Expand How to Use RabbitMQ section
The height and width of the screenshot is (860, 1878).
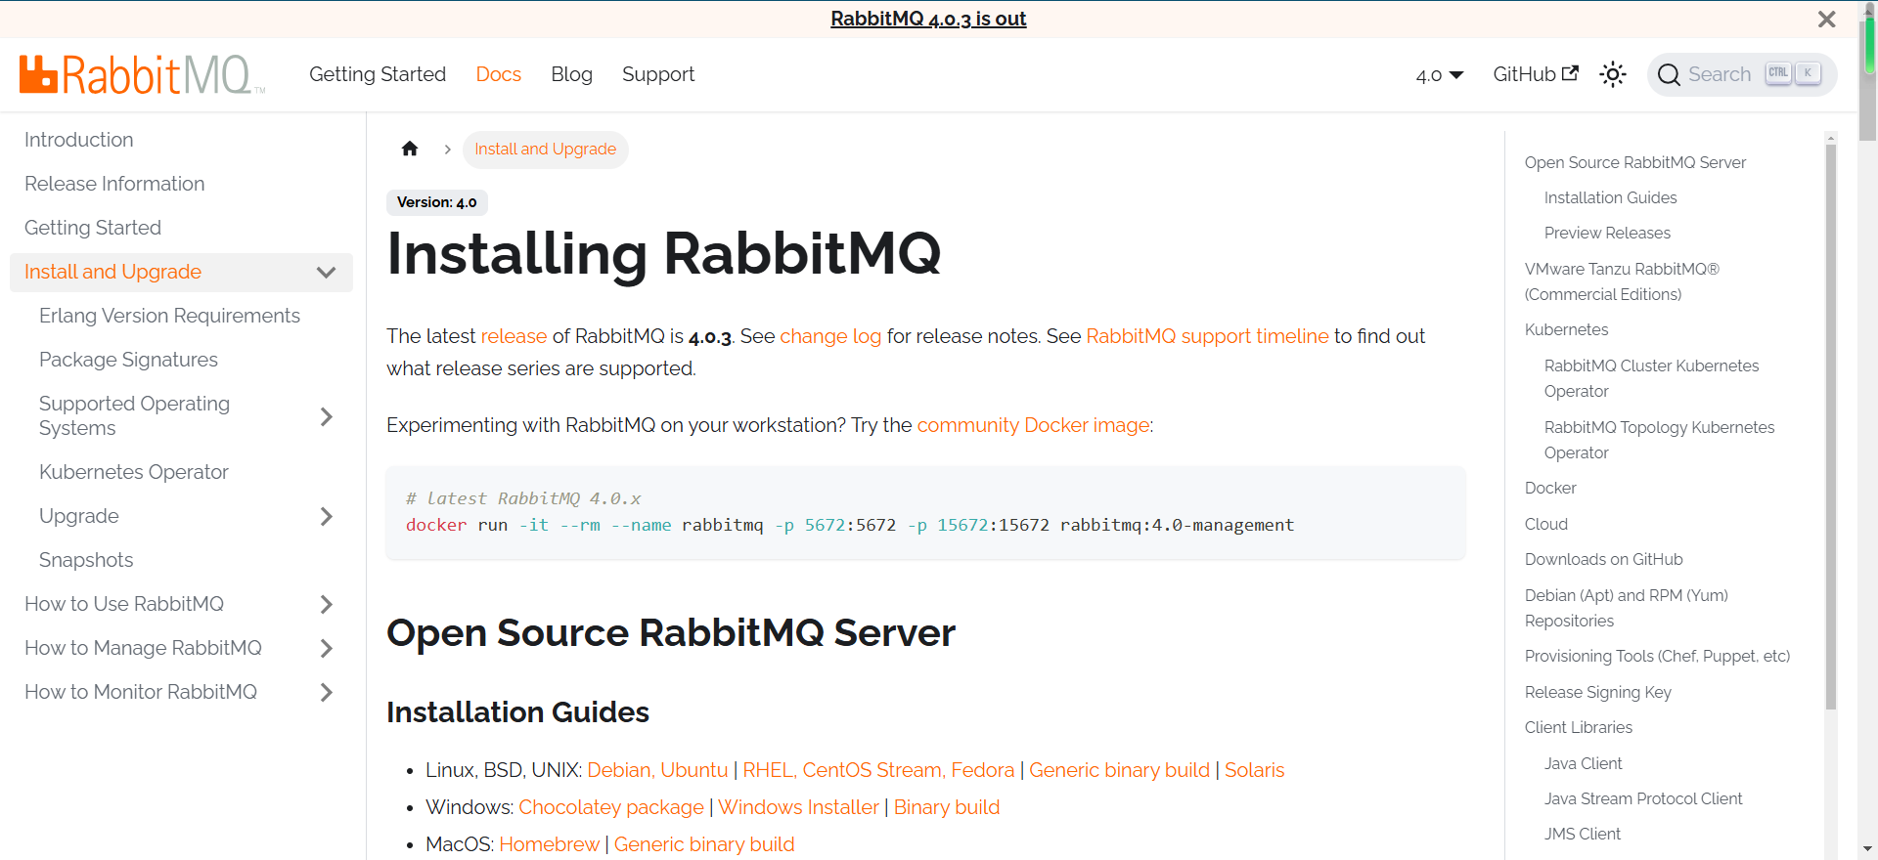click(x=327, y=604)
